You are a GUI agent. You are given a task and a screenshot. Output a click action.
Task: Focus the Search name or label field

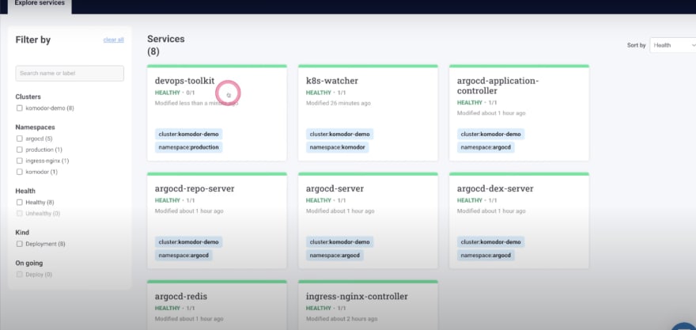click(70, 74)
